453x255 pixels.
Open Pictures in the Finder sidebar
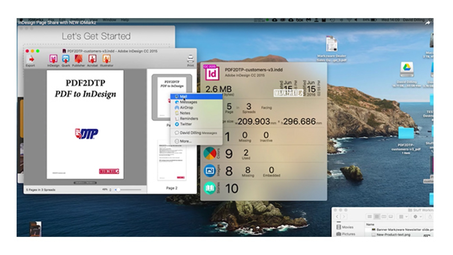(346, 234)
